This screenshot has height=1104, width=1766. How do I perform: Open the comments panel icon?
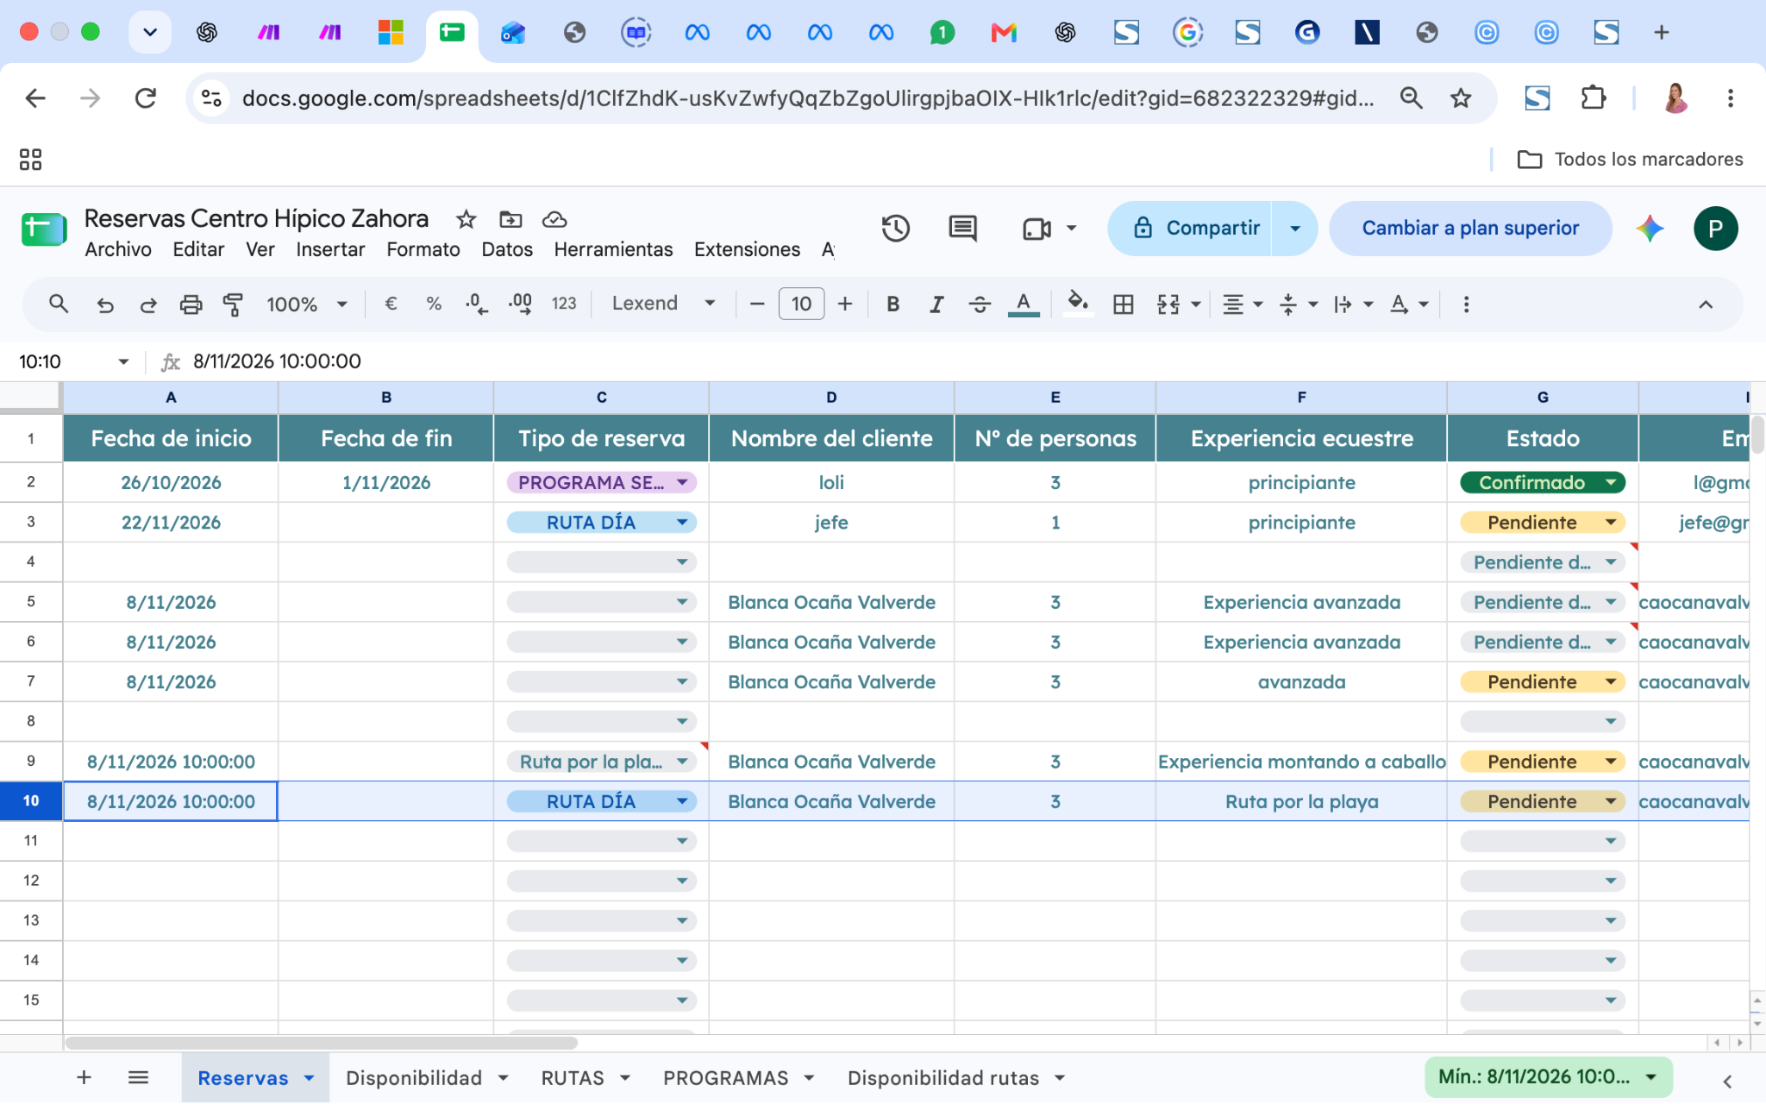(x=962, y=229)
